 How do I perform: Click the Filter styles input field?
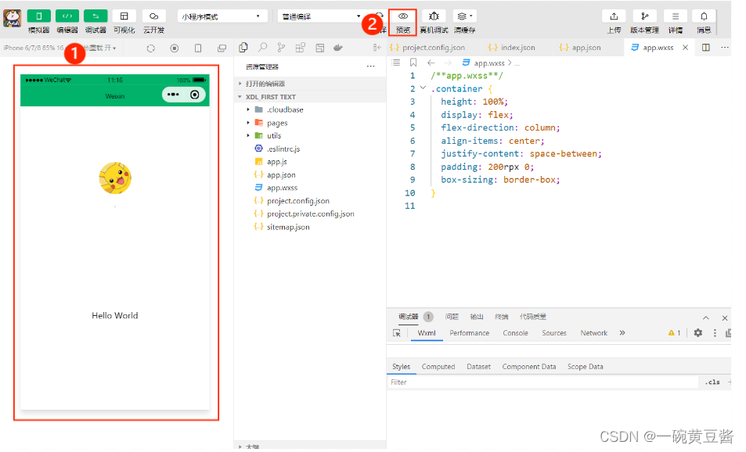[542, 382]
